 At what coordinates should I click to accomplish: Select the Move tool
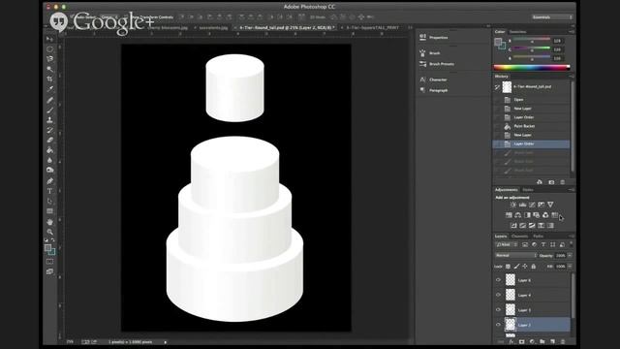49,39
